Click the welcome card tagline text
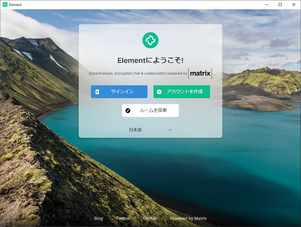This screenshot has width=301, height=227. pos(137,73)
